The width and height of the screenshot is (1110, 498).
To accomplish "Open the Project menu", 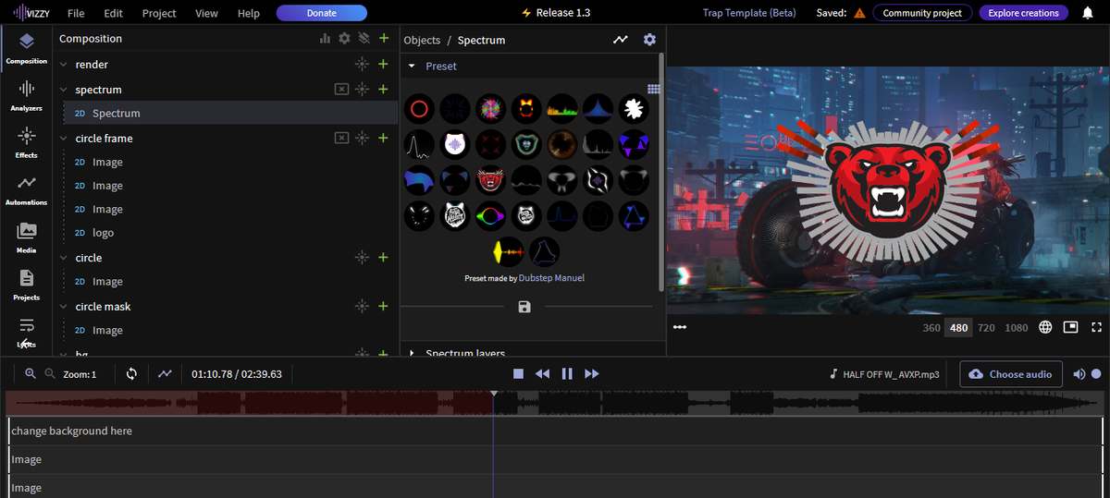I will tap(159, 14).
